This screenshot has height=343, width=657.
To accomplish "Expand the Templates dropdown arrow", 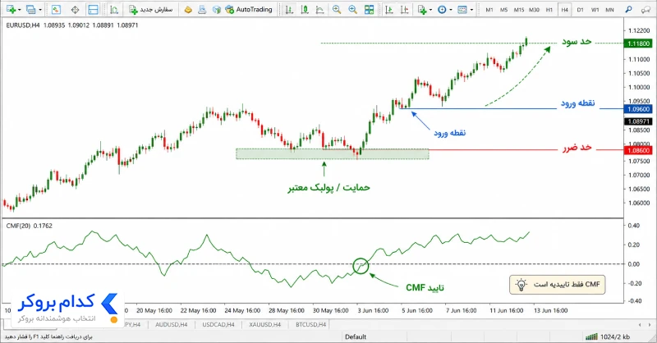I will pyautogui.click(x=471, y=10).
